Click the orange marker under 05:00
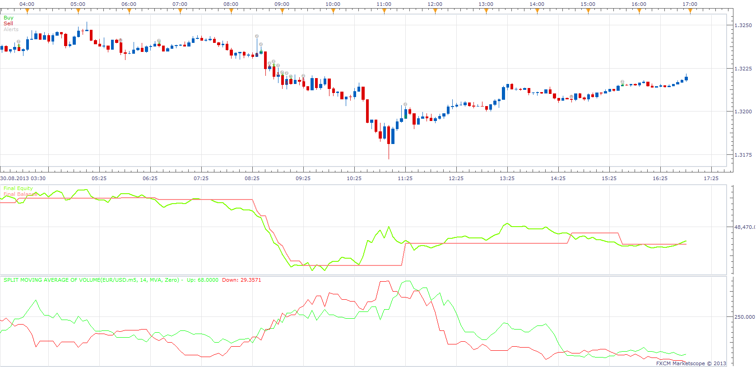The height and width of the screenshot is (367, 756). tap(78, 11)
